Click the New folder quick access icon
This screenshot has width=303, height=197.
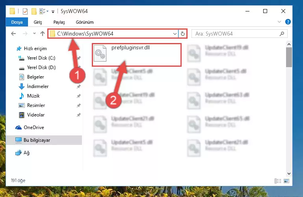click(34, 11)
